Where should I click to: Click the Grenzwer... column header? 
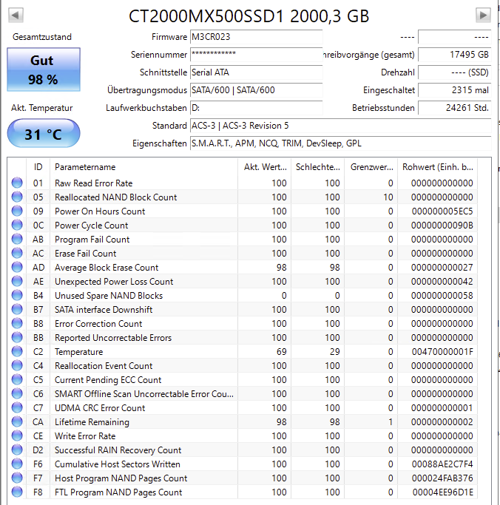coord(371,167)
